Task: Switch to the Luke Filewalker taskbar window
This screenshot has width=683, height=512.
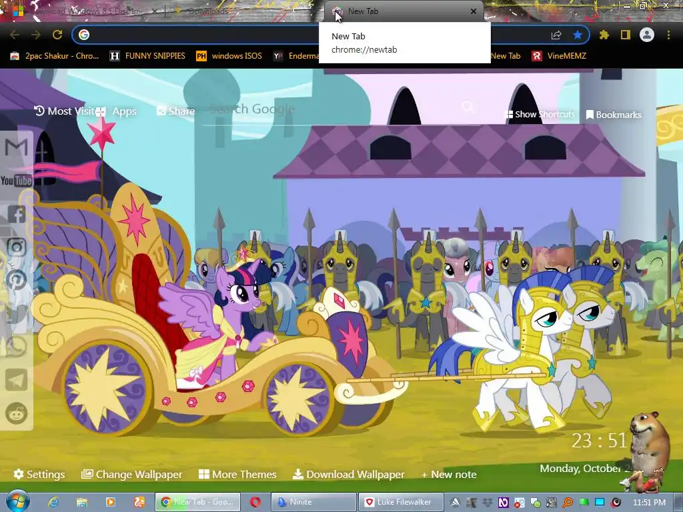Action: (x=401, y=502)
